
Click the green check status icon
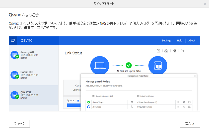tap(129, 65)
